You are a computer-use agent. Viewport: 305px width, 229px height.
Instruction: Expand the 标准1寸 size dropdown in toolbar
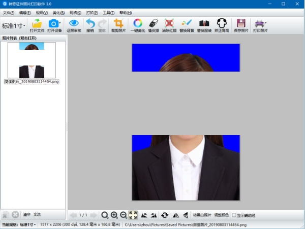pos(13,25)
